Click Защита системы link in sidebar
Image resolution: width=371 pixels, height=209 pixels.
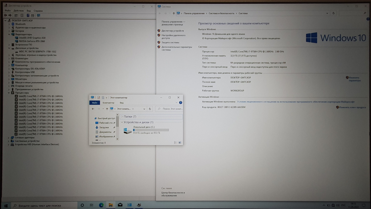[x=170, y=42]
